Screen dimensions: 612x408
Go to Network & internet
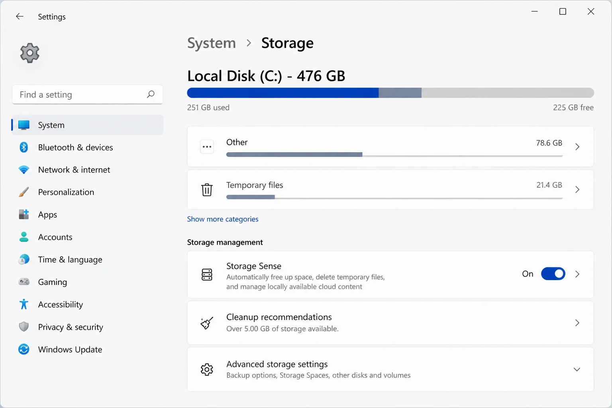click(87, 170)
